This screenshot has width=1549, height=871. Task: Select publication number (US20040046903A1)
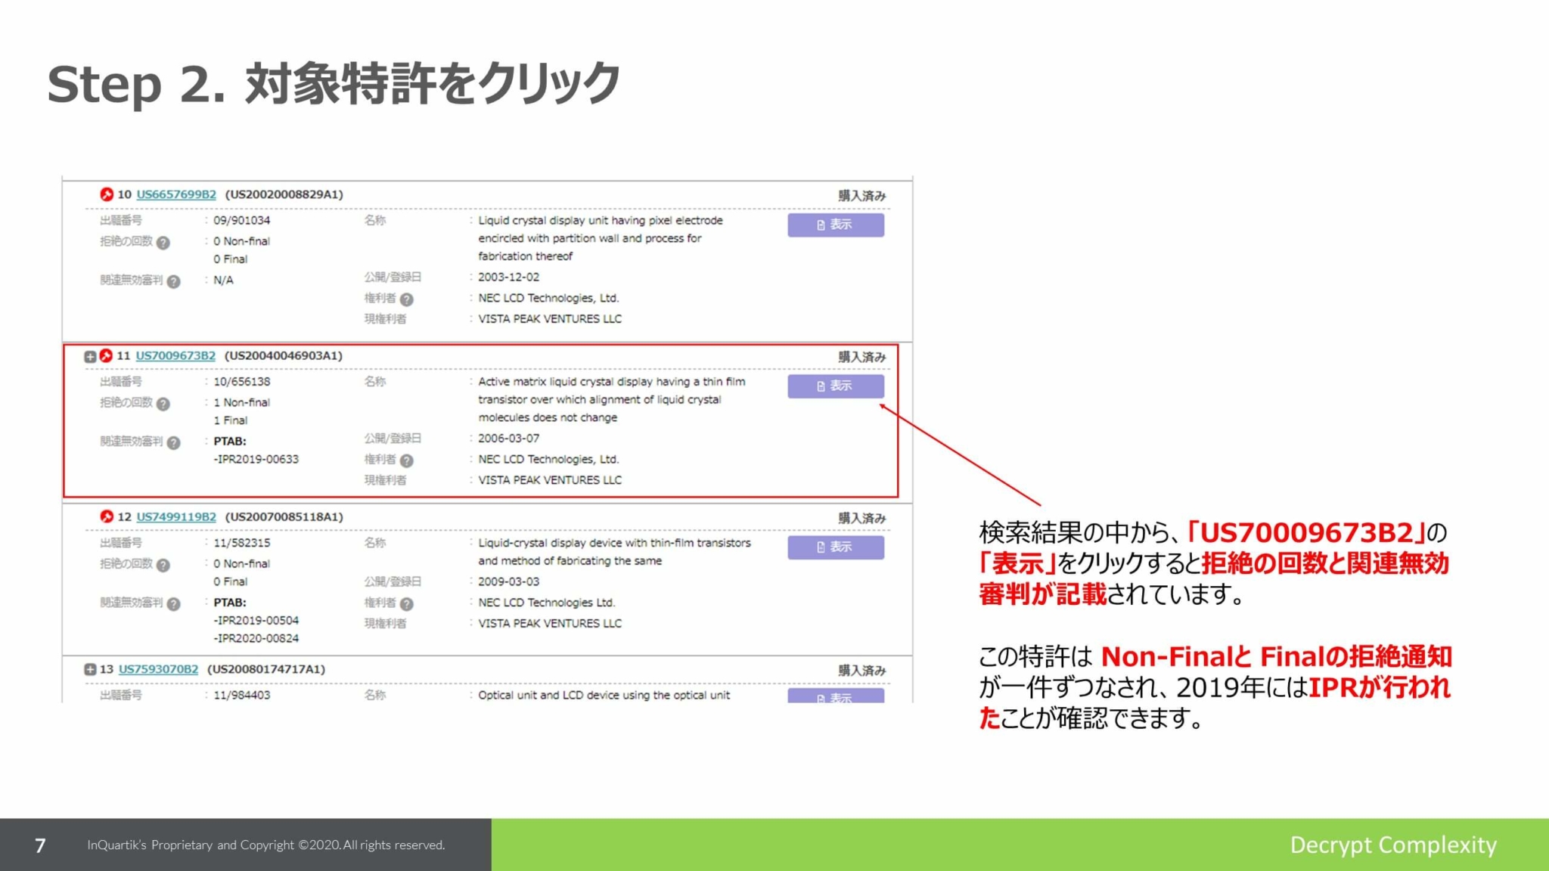[x=284, y=355]
